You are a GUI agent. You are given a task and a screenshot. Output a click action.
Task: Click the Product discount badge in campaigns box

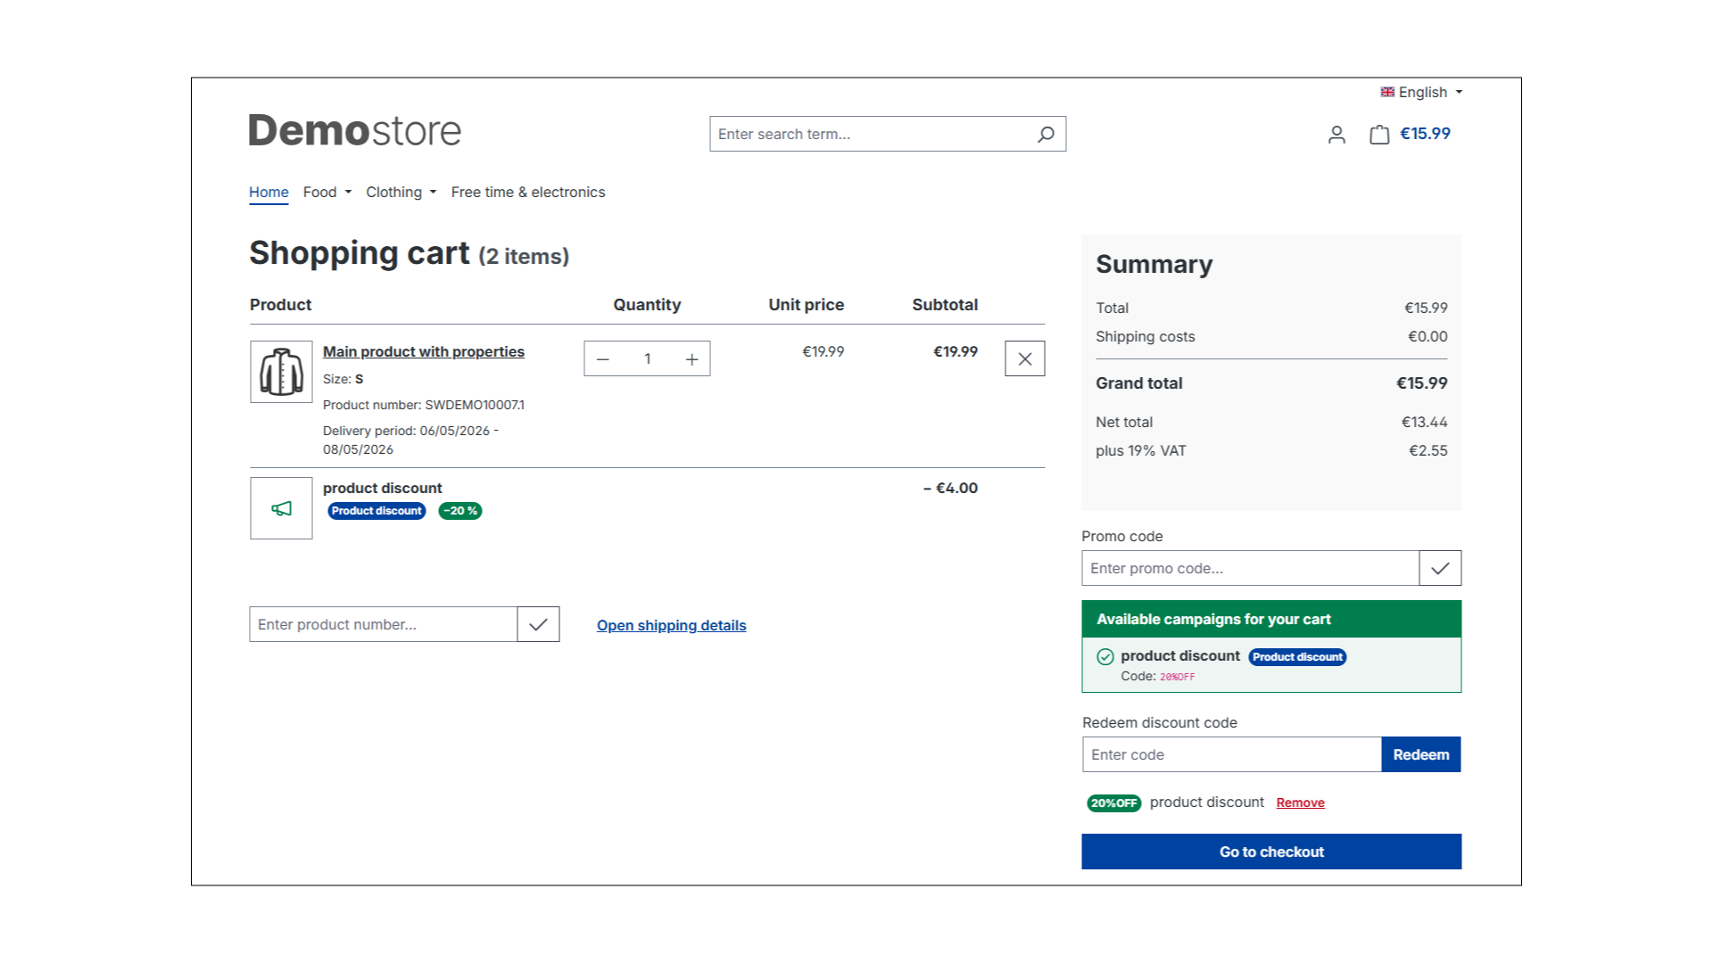pos(1297,657)
